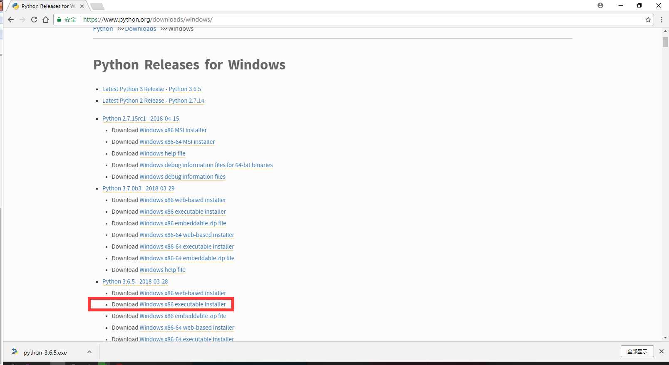
Task: Download Python 3.7.0b3 x86 embeddable zip file
Action: [183, 223]
